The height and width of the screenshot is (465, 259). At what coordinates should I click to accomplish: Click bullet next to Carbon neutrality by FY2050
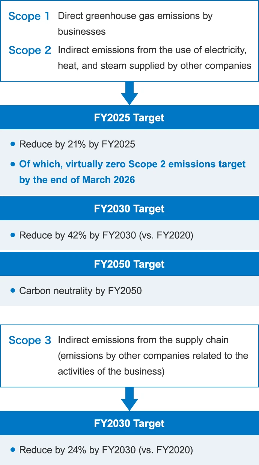tap(13, 290)
